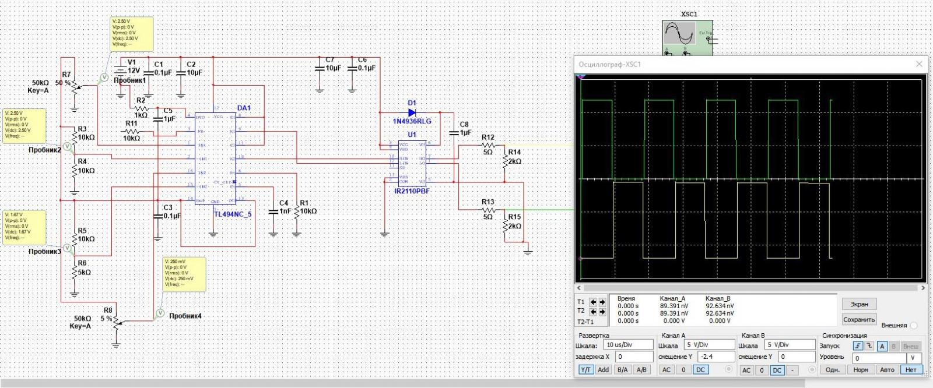This screenshot has width=933, height=388.
Task: Toggle Внешняя external trigger radio
Action: click(914, 326)
